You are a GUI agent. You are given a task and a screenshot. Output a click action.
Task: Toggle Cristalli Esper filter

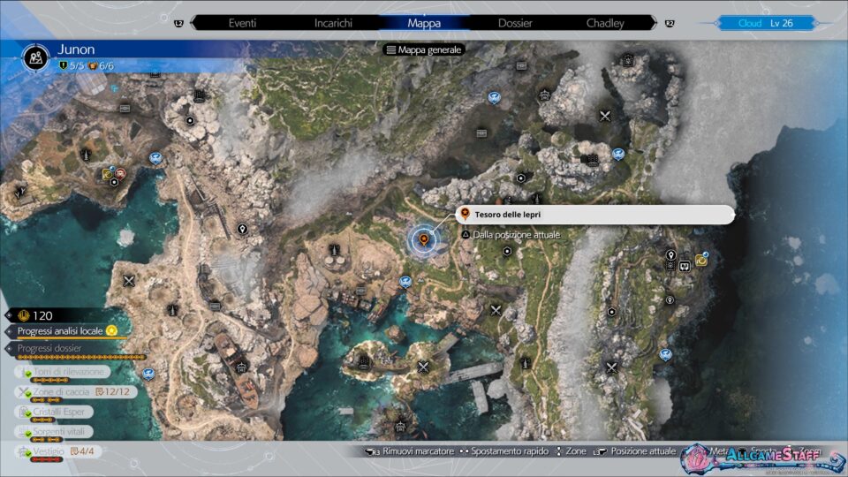tap(54, 412)
